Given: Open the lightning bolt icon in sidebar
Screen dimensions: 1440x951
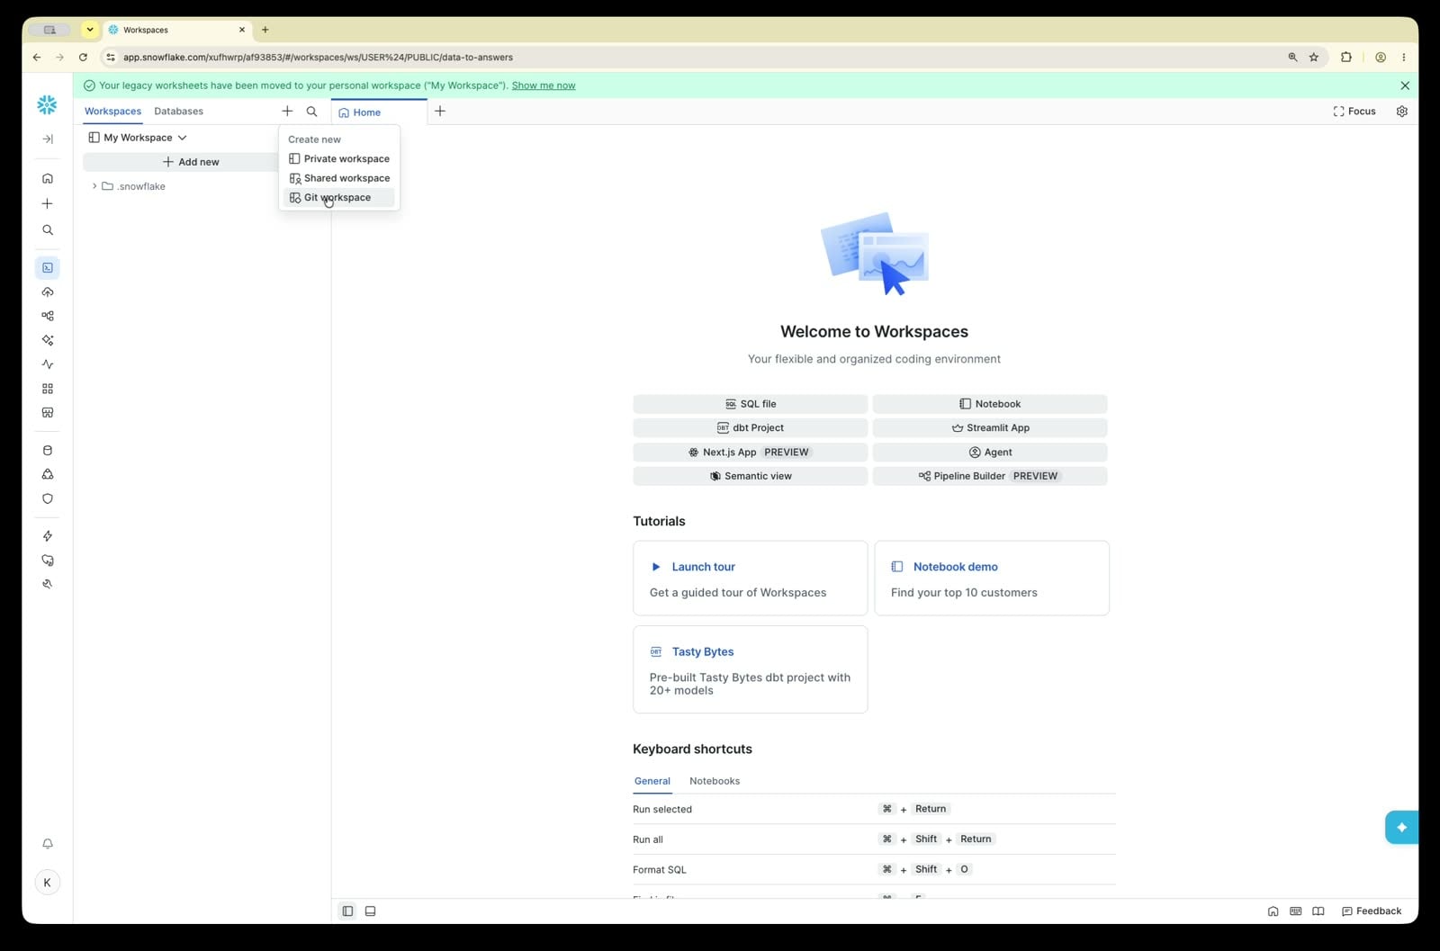Looking at the screenshot, I should pyautogui.click(x=48, y=536).
